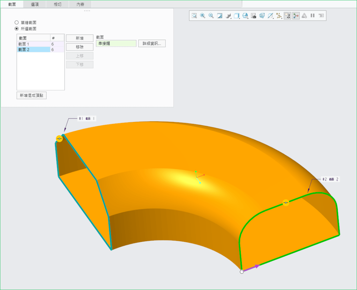
Task: Toggle the Annotation Display icon
Action: 288,16
